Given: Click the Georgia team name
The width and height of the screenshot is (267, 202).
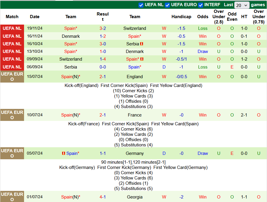Looking at the screenshot, I should 135,197.
